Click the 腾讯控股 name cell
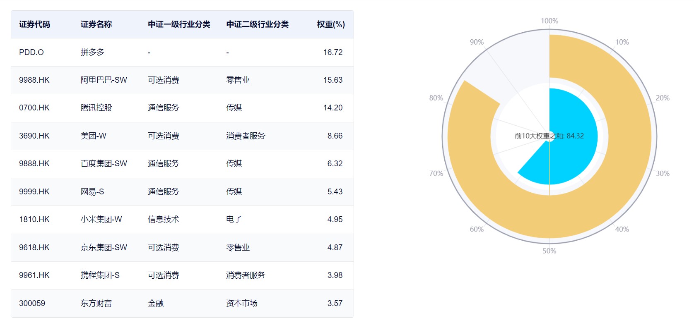Viewport: 694px width, 318px height. (96, 108)
